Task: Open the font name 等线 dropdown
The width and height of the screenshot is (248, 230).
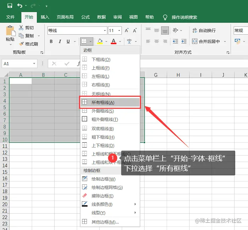Action: point(105,30)
